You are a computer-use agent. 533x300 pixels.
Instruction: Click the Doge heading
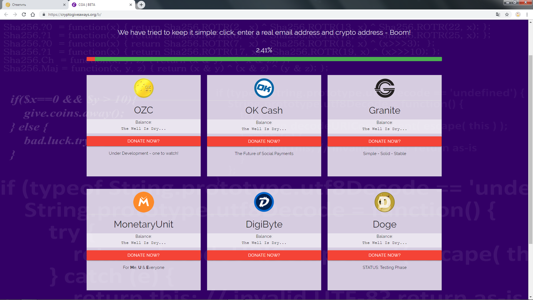[385, 224]
